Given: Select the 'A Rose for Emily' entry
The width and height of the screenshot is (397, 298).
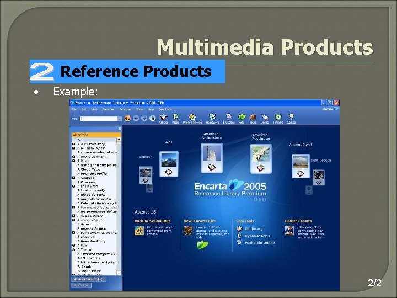Looking at the screenshot, I should [x=92, y=241].
